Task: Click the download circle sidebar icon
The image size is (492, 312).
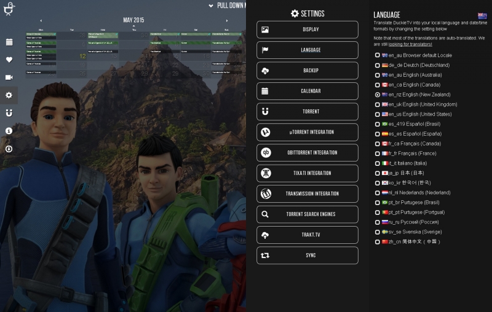Action: [x=9, y=149]
